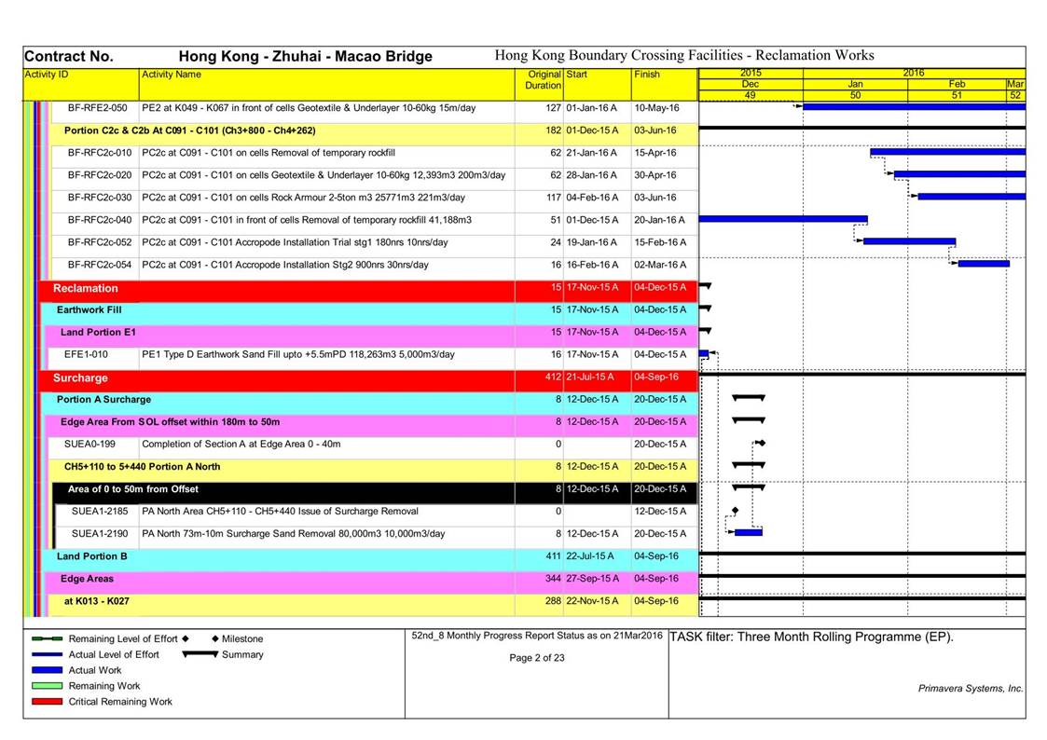The height and width of the screenshot is (740, 1047).
Task: Click the summary bar for Portion A Surcharge
Action: 749,398
